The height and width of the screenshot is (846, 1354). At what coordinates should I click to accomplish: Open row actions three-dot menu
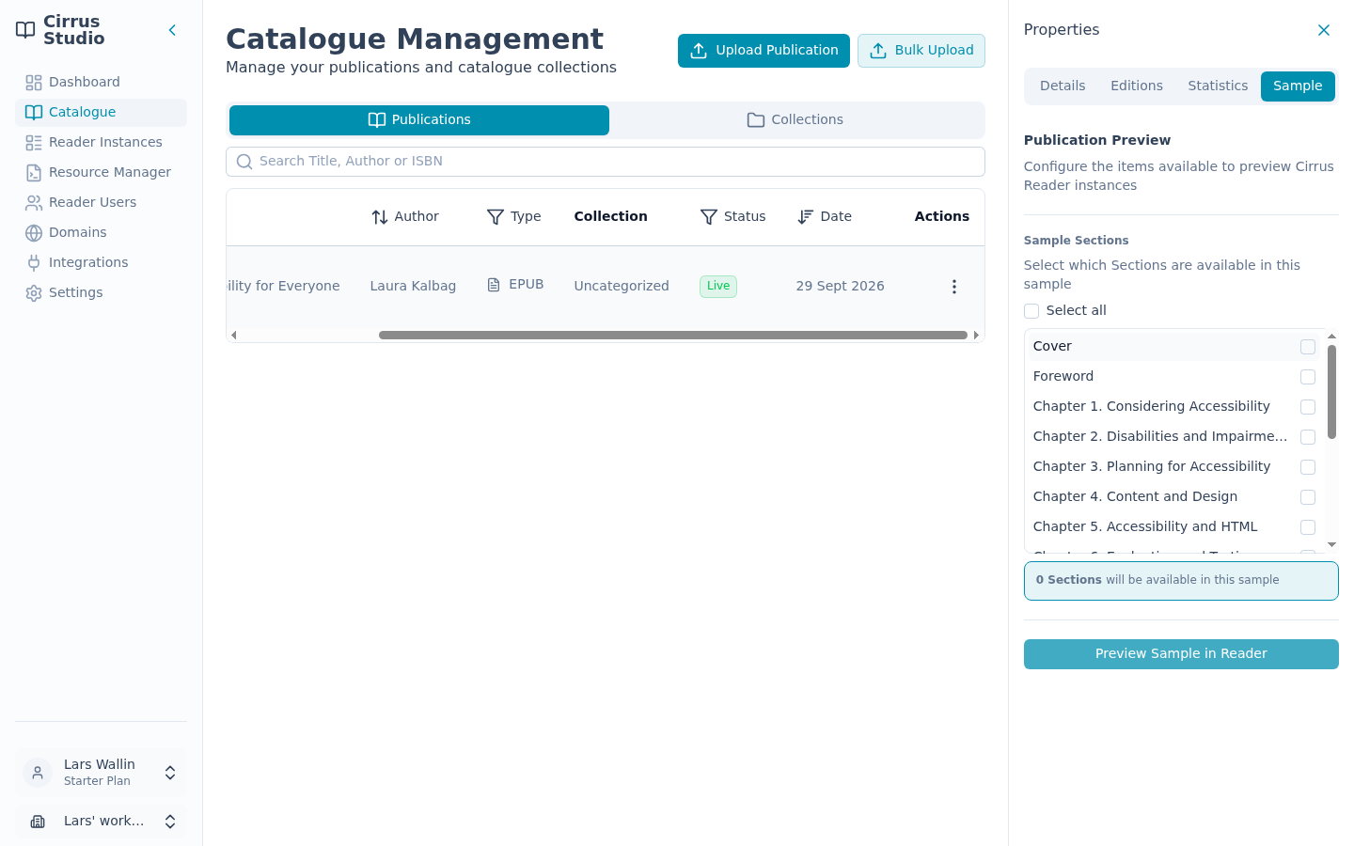pyautogui.click(x=954, y=287)
